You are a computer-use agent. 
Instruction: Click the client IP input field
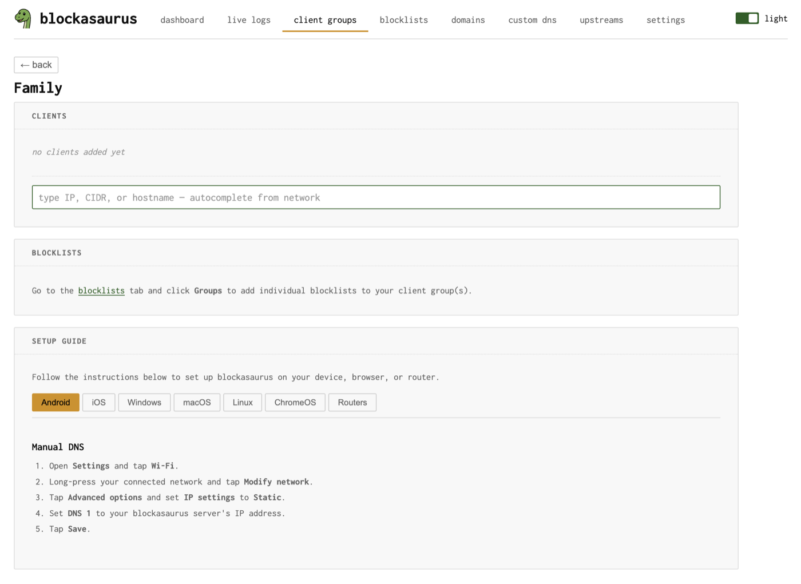pyautogui.click(x=376, y=197)
